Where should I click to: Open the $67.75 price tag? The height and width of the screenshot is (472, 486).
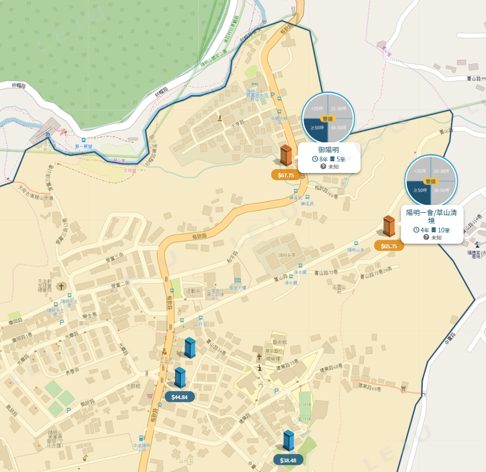tap(286, 175)
